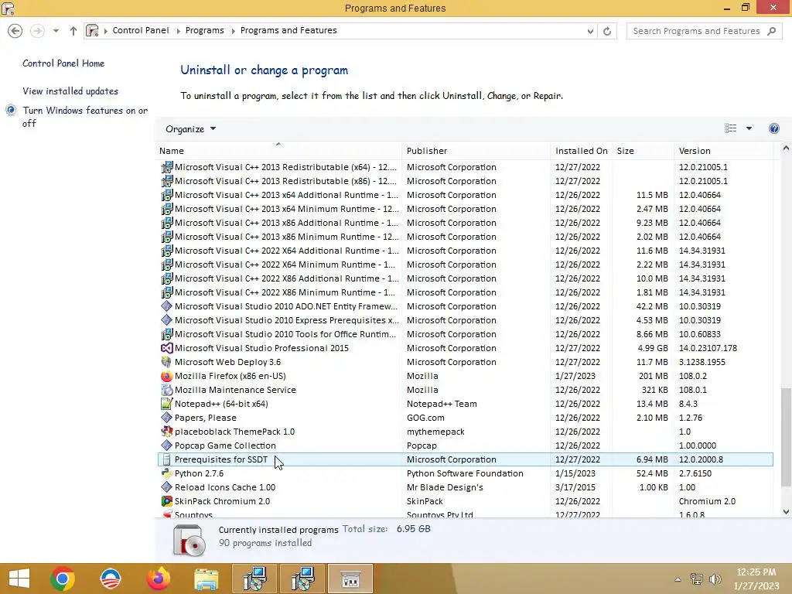
Task: Click the search magnifier icon
Action: pos(771,31)
